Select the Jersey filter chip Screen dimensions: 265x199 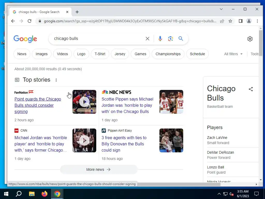pos(120,54)
